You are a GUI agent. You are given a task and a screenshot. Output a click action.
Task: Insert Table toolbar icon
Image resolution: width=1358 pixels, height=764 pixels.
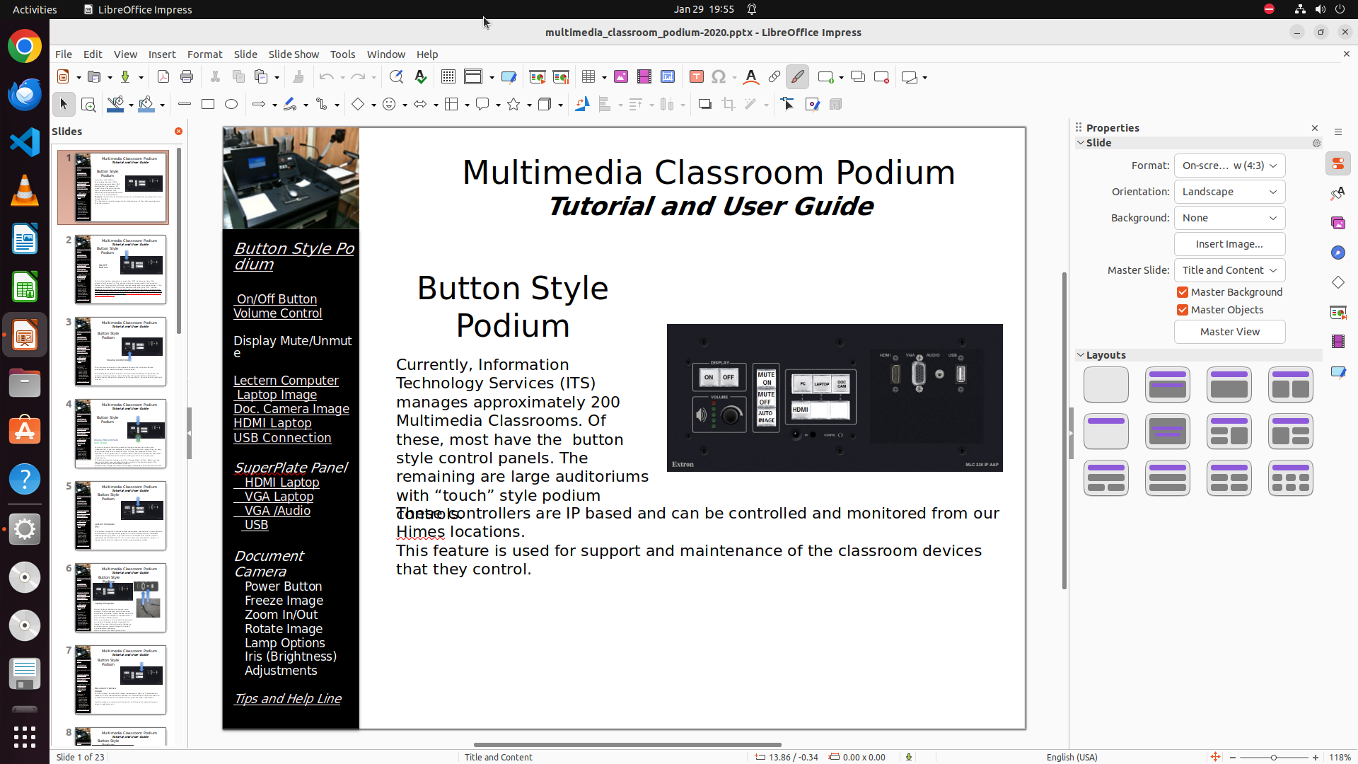tap(588, 77)
